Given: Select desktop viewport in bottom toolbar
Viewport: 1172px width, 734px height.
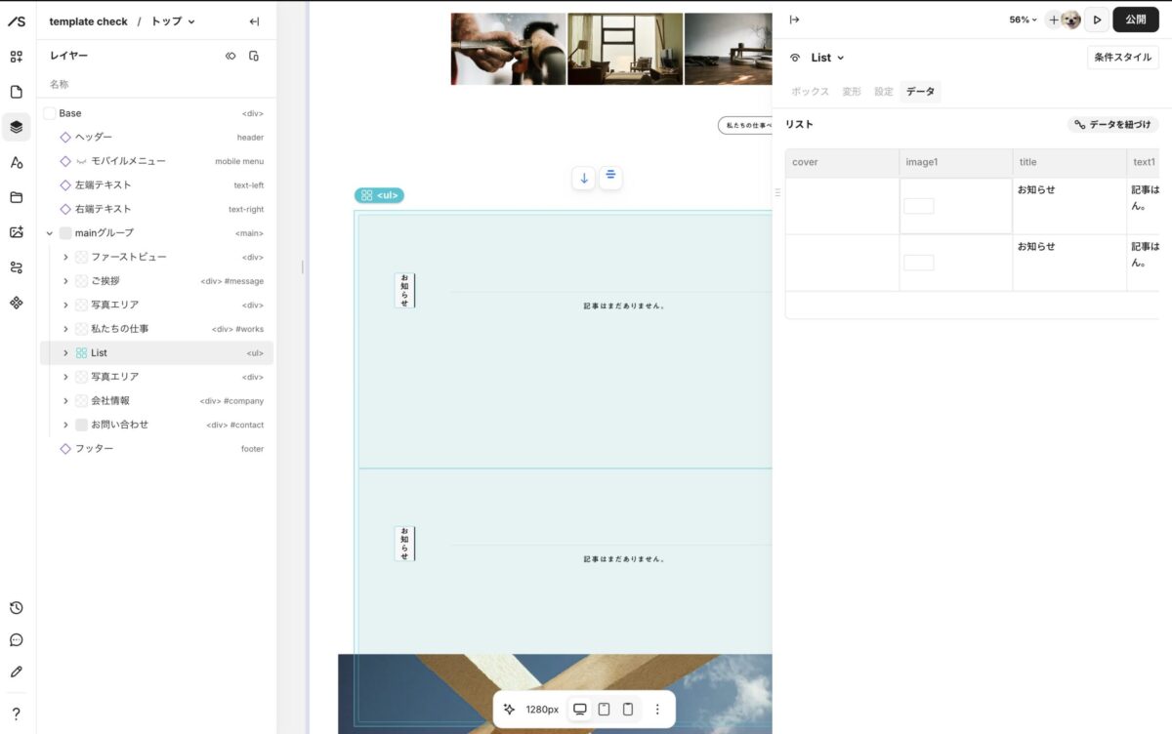Looking at the screenshot, I should [x=580, y=710].
